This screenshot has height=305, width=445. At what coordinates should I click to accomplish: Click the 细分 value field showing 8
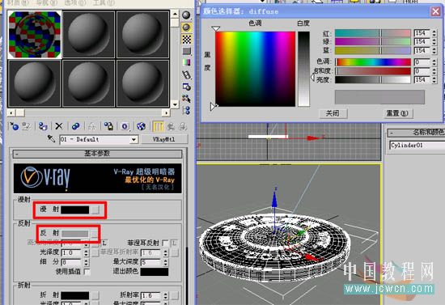pyautogui.click(x=71, y=262)
